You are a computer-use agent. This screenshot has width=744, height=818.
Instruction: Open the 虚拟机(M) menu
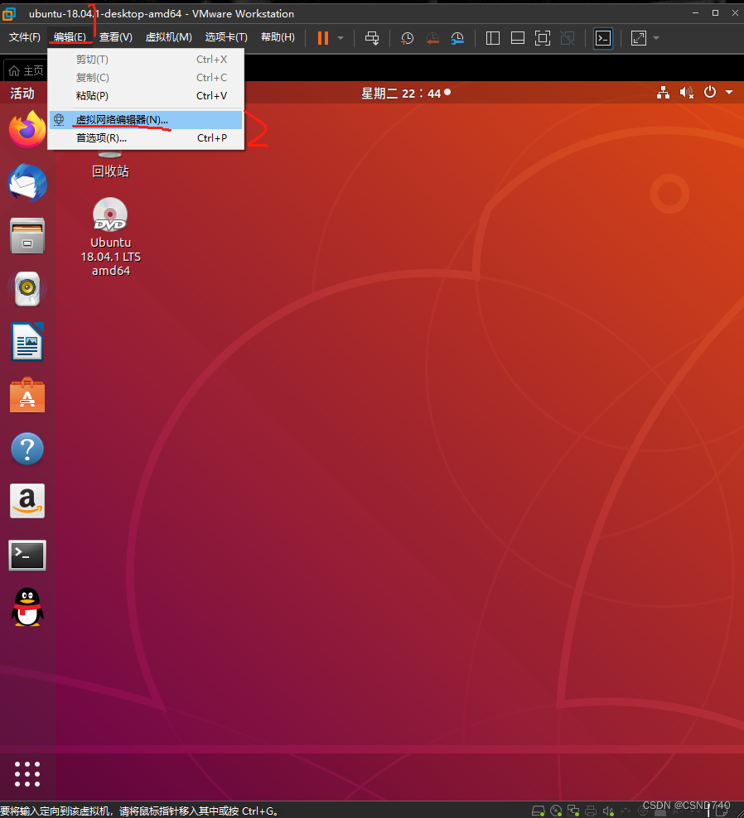pyautogui.click(x=169, y=37)
